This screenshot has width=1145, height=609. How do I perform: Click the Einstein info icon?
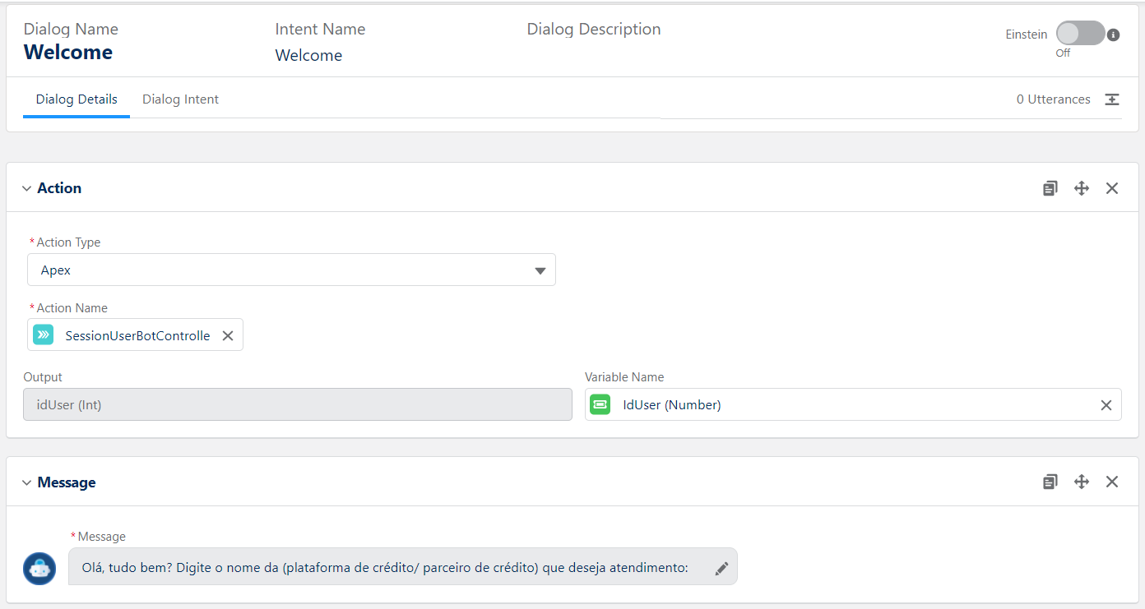tap(1114, 35)
